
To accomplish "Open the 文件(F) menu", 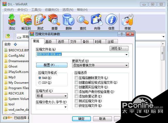I will click(x=9, y=10).
